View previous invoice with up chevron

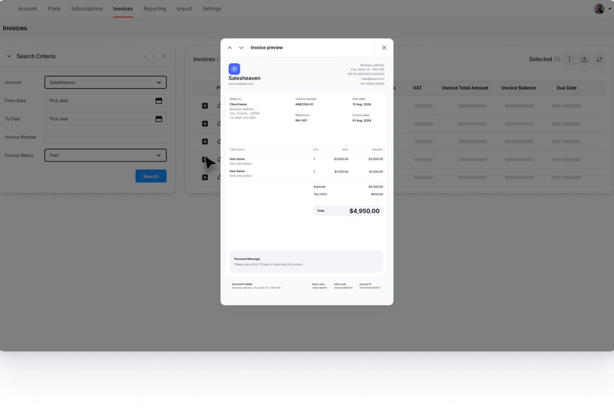tap(229, 47)
